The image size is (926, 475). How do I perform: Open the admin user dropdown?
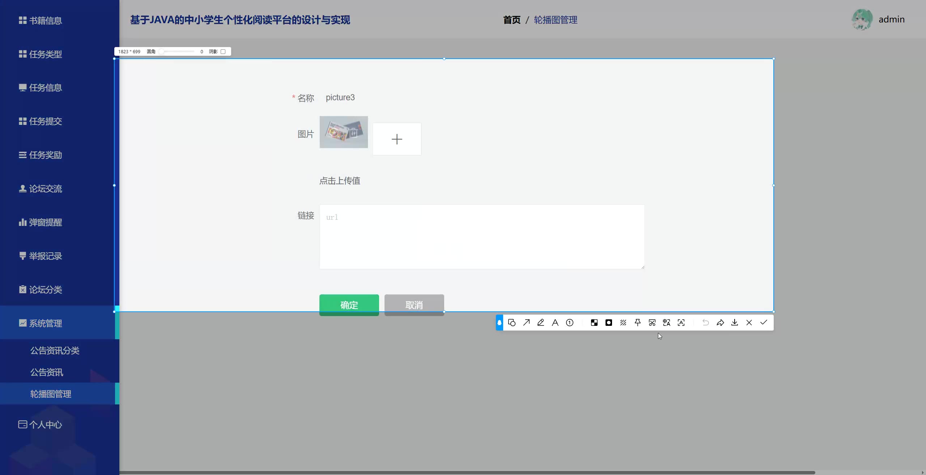pos(891,20)
